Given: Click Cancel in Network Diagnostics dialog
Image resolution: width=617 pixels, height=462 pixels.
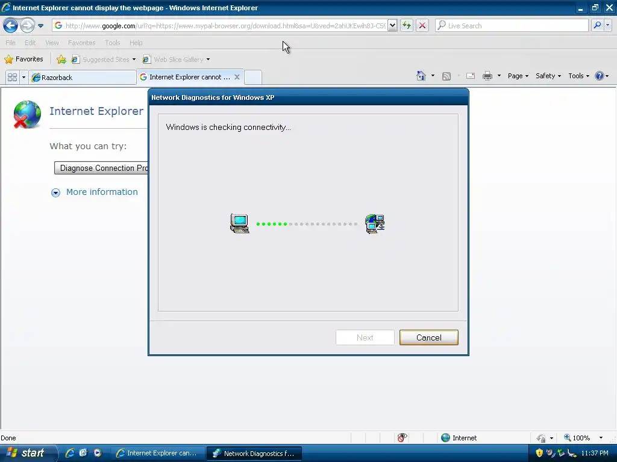Looking at the screenshot, I should coord(428,337).
